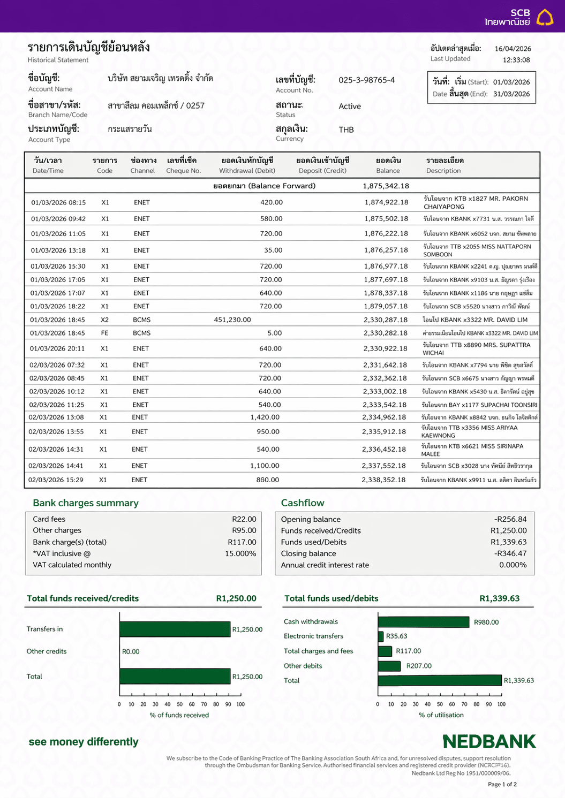Click the Cash withdrawals bar

point(423,622)
